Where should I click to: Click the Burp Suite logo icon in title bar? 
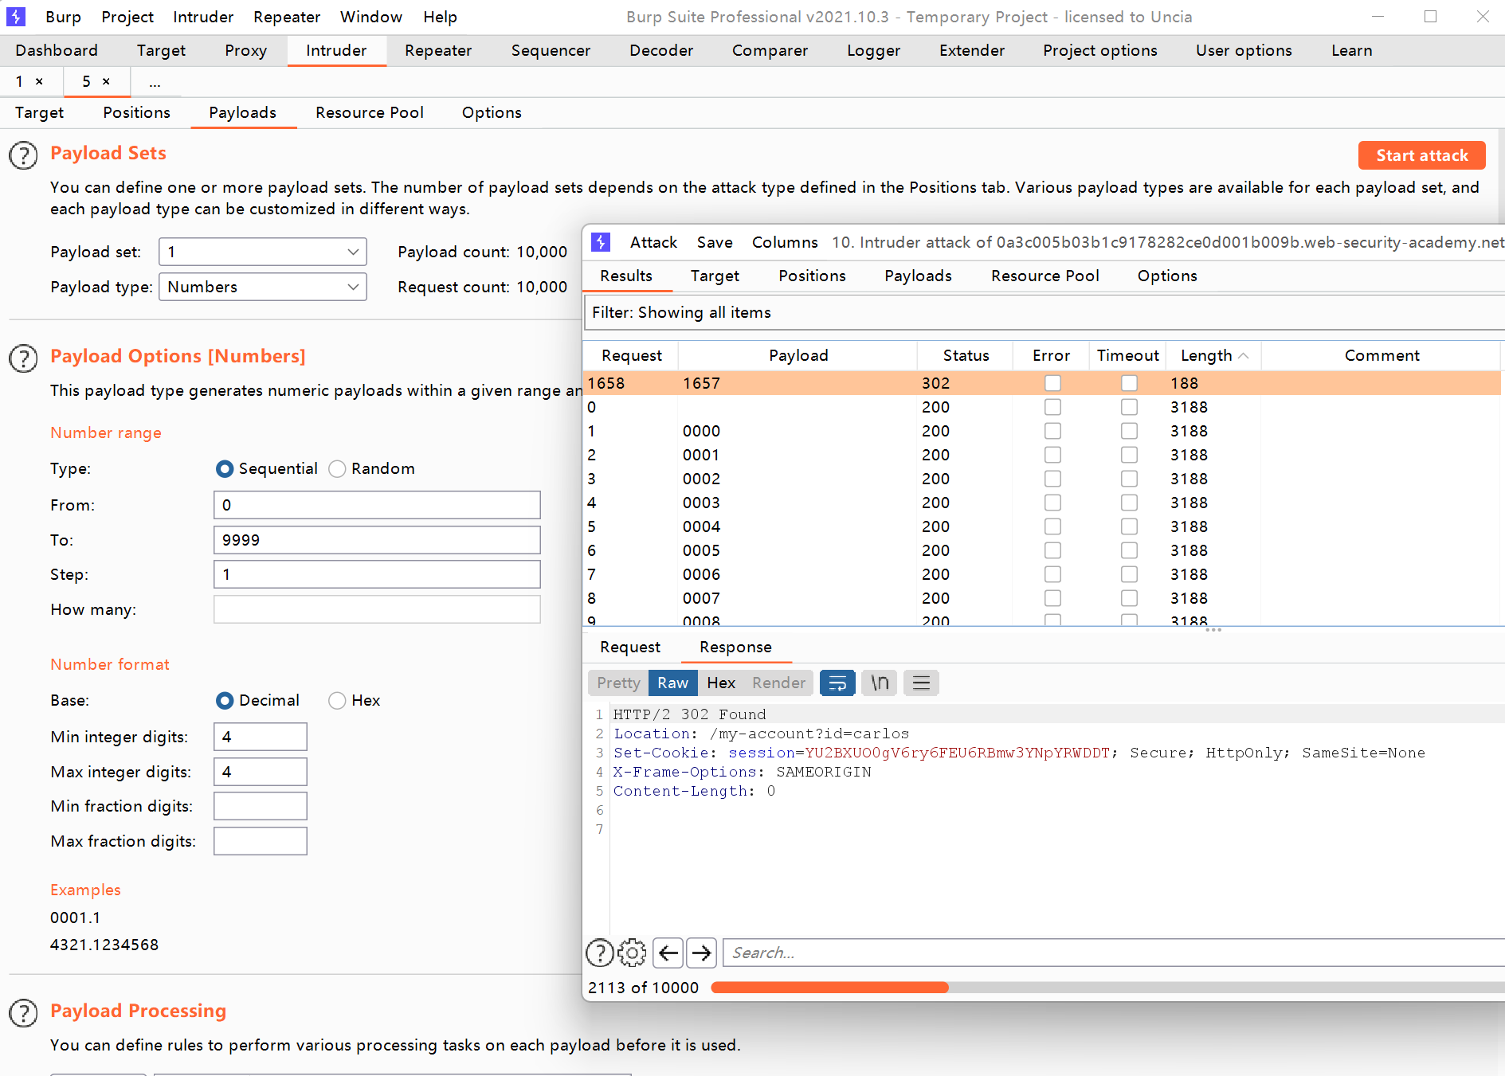coord(16,17)
